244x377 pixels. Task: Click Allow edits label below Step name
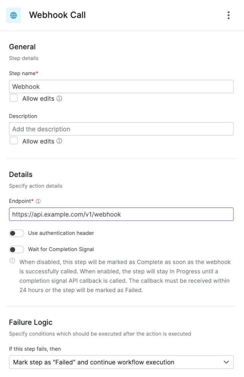[38, 98]
